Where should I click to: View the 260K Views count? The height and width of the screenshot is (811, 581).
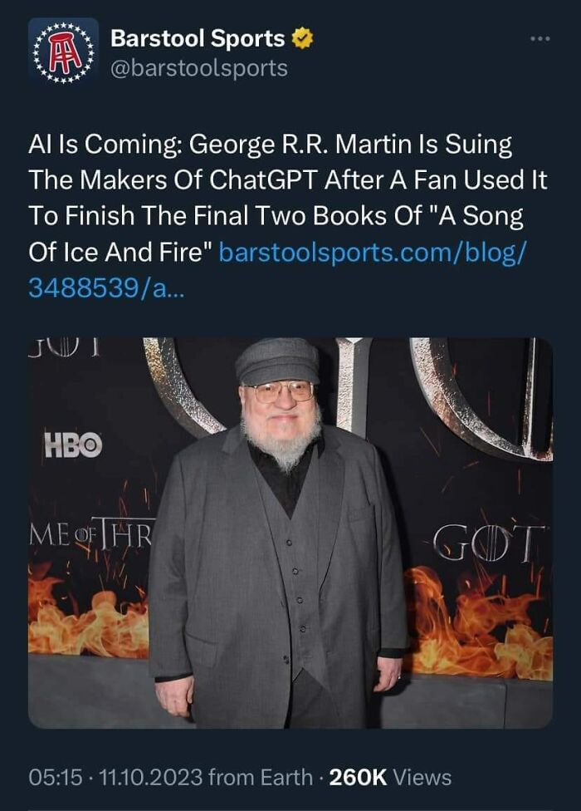tap(390, 778)
